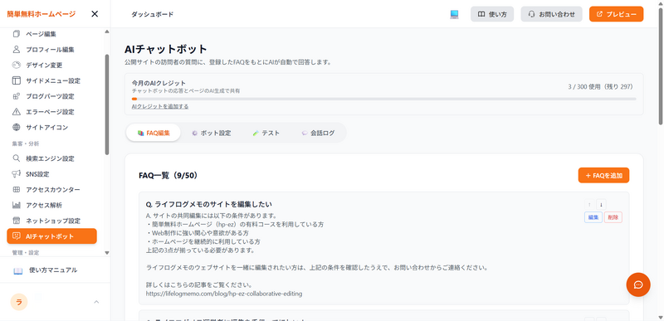Click 編集 on the first FAQ
664x321 pixels.
593,217
